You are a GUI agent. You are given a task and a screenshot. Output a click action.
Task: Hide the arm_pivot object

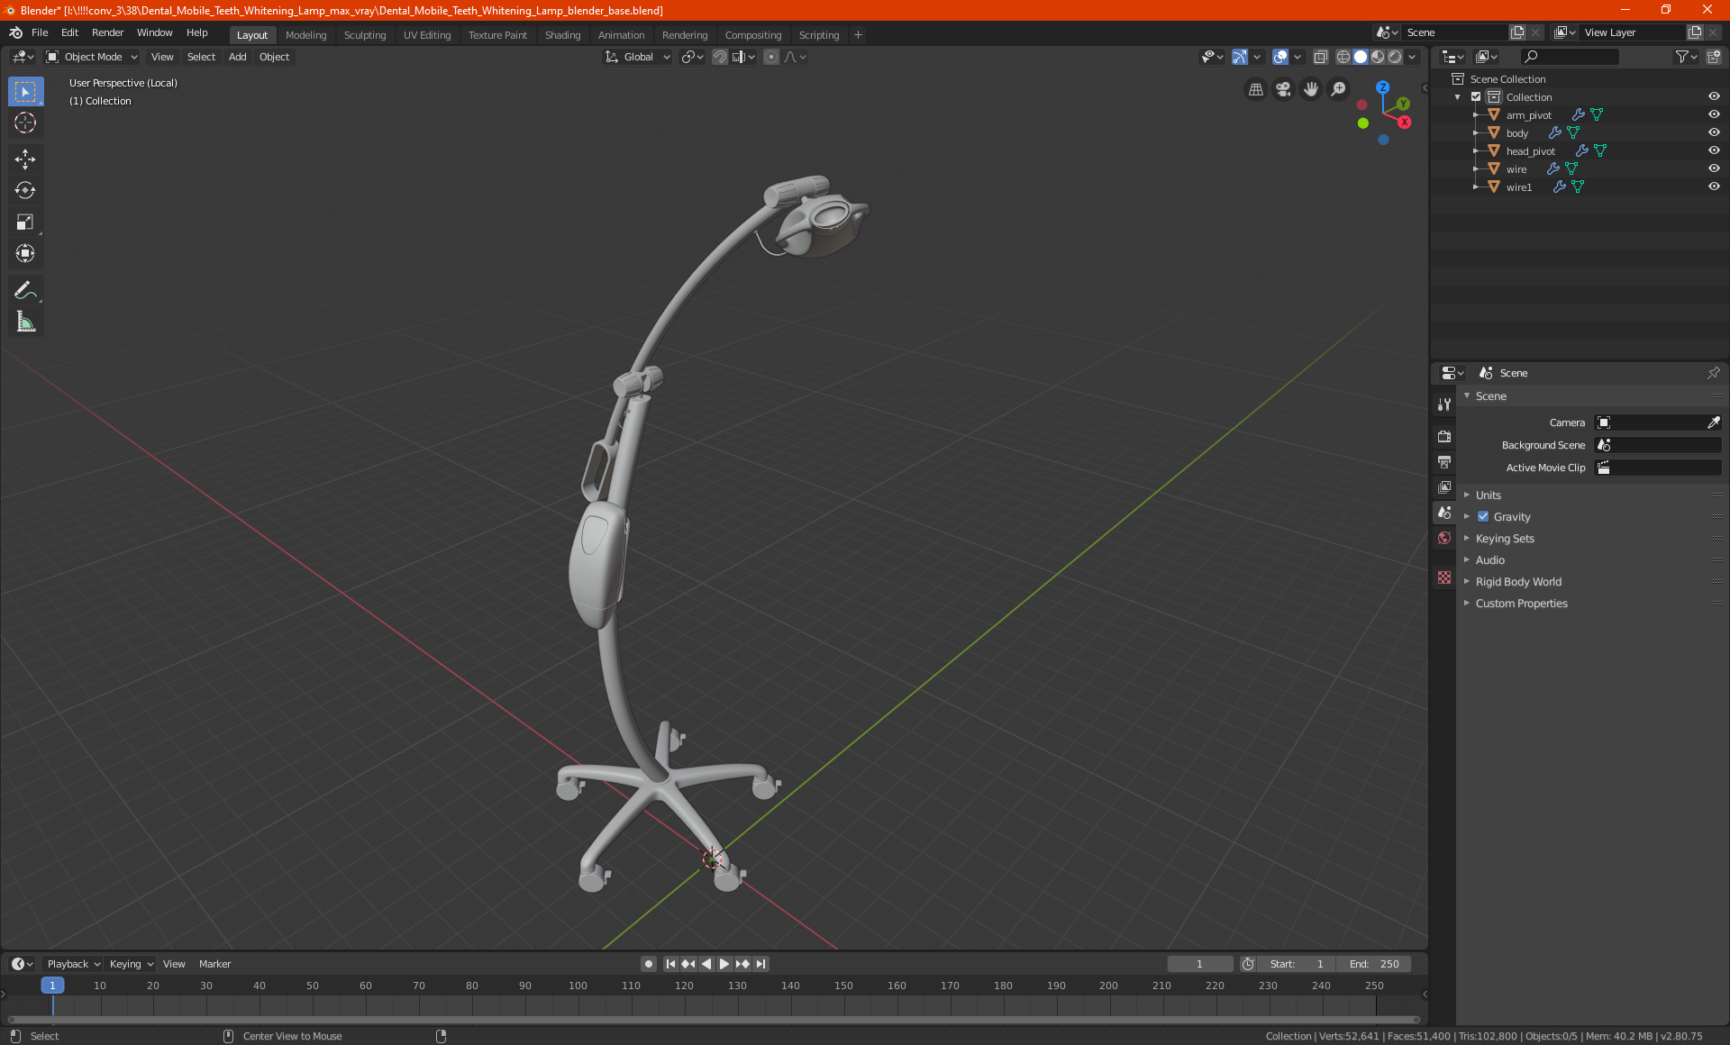pos(1714,115)
